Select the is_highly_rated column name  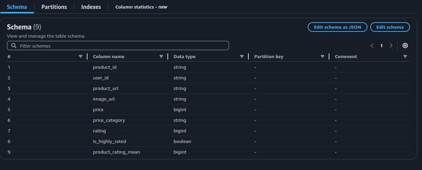coord(109,141)
